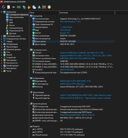Select the Дата и время row
The width and height of the screenshot is (128, 138).
pos(73,44)
